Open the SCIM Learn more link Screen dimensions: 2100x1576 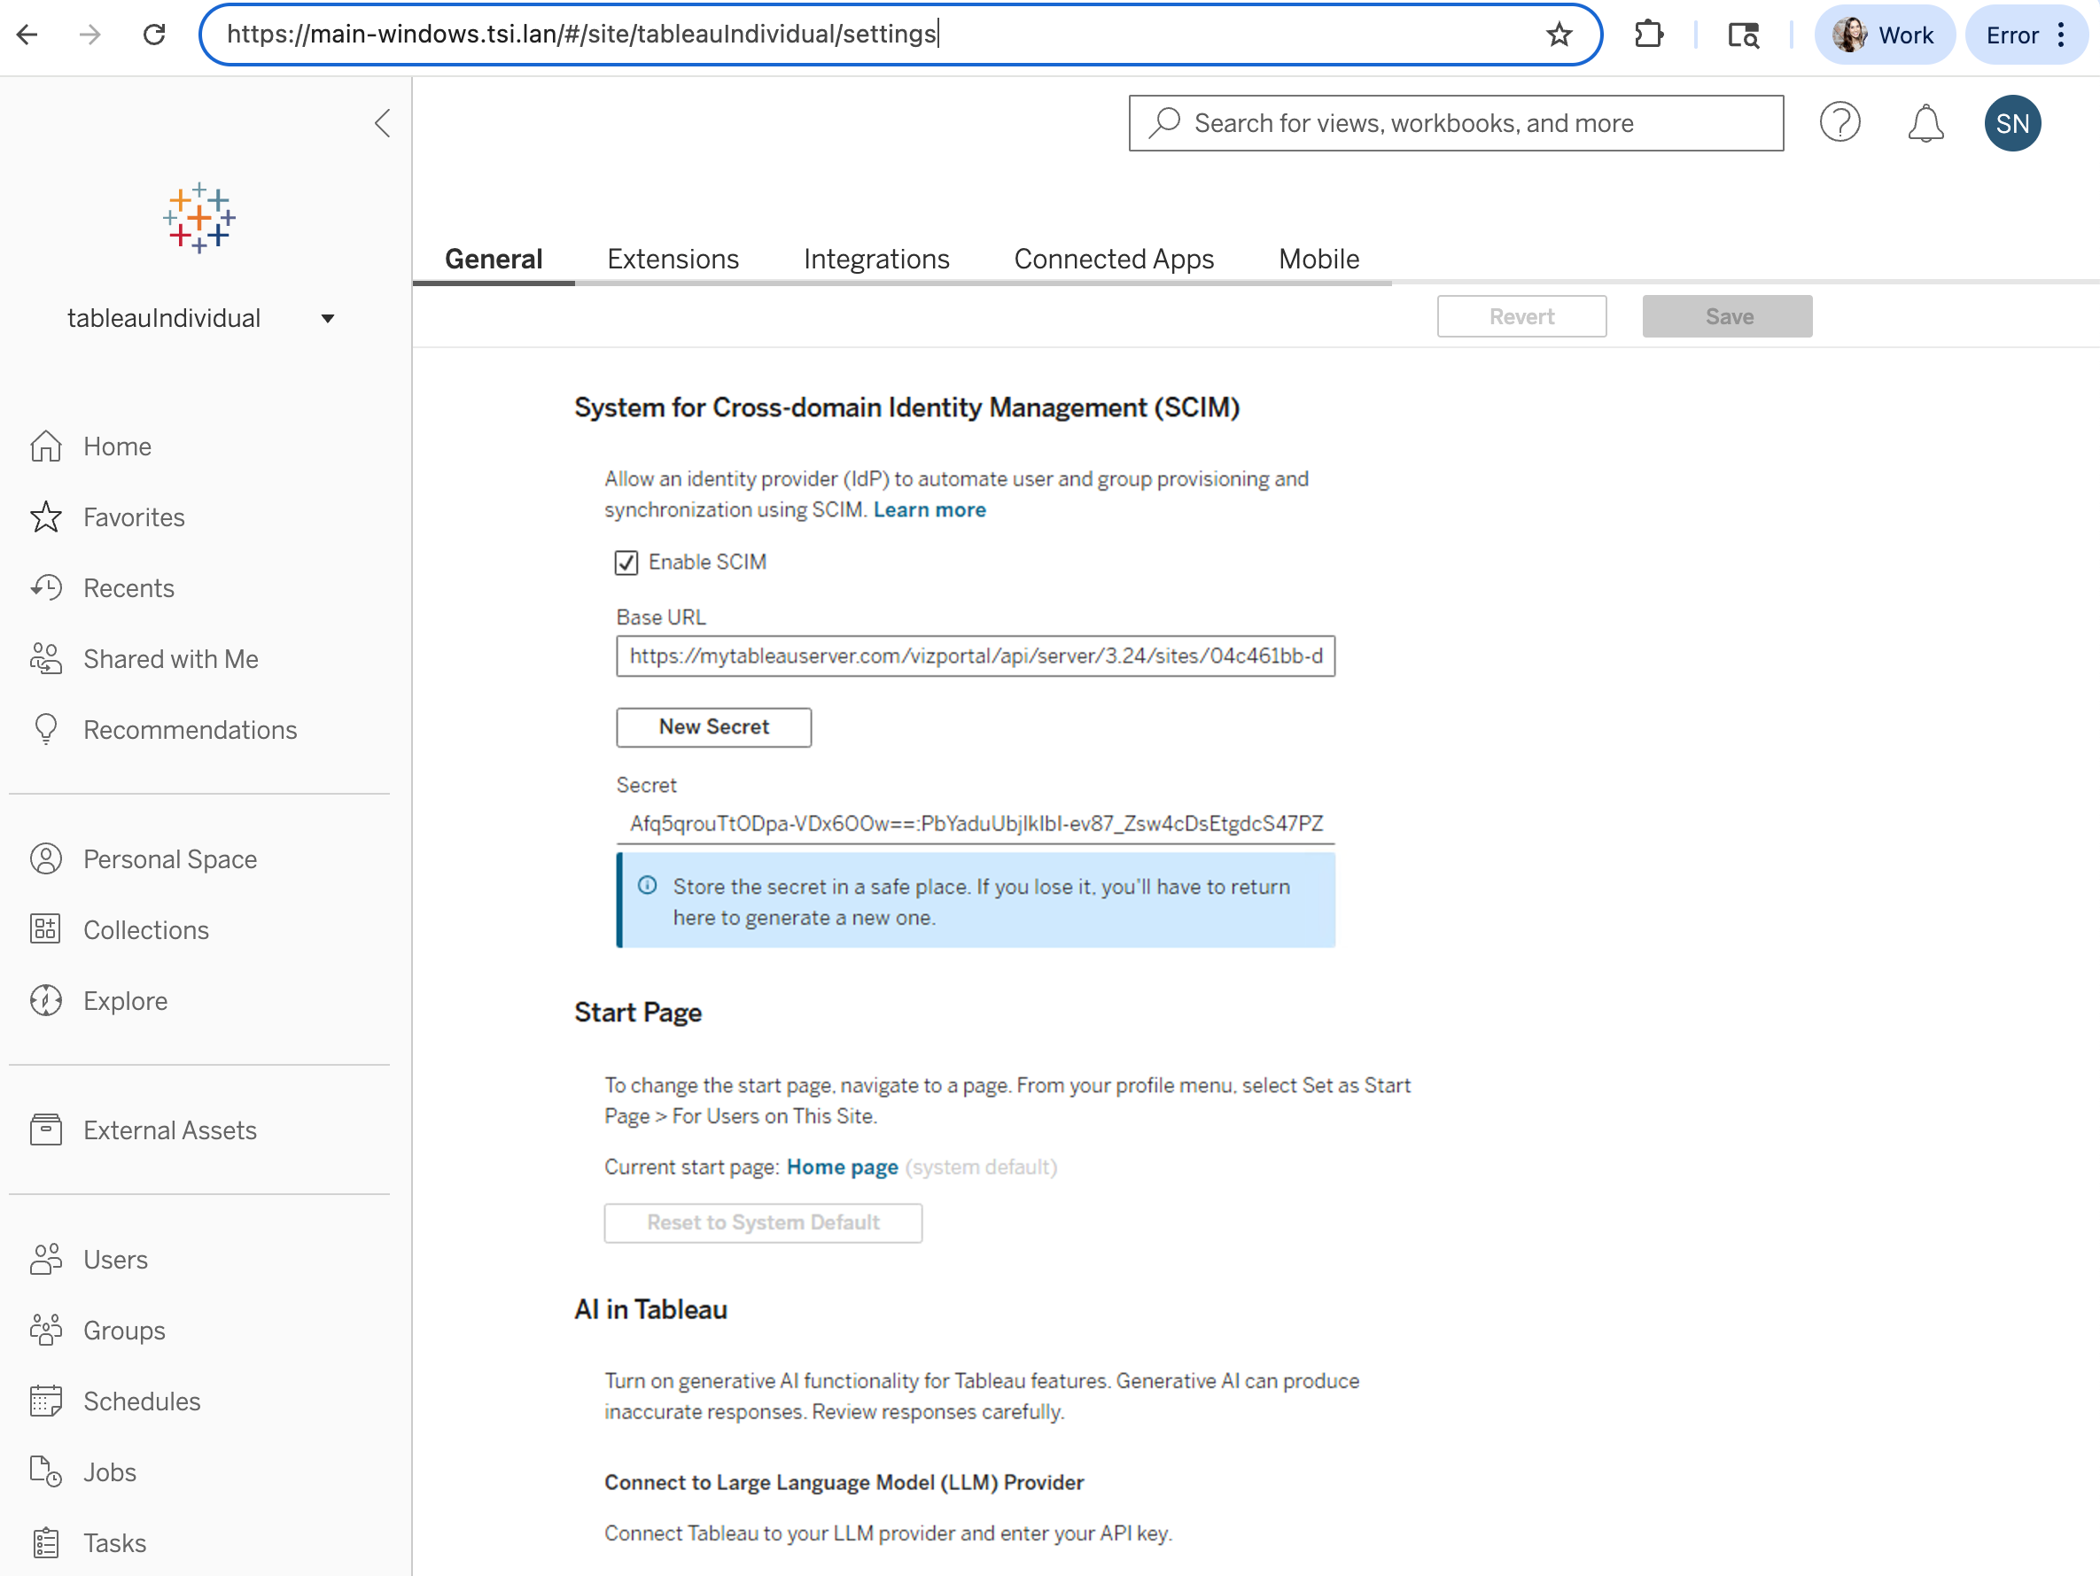click(x=929, y=509)
